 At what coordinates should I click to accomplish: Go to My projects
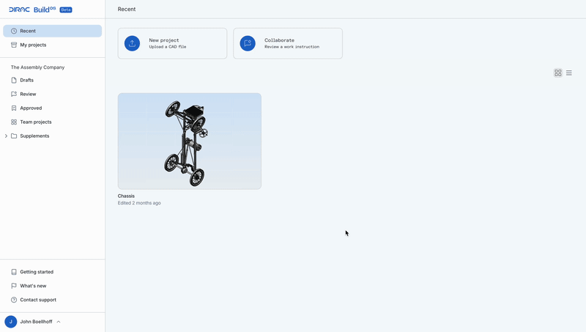(52, 45)
